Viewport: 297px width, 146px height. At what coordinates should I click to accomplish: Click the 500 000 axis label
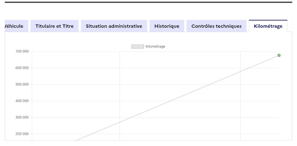point(22,84)
